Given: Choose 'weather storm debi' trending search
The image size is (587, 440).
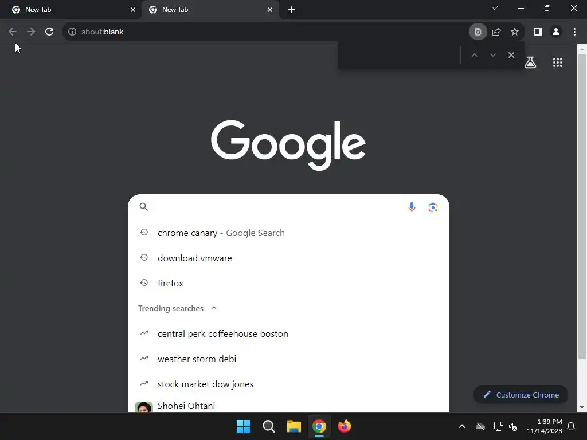Looking at the screenshot, I should [288, 359].
